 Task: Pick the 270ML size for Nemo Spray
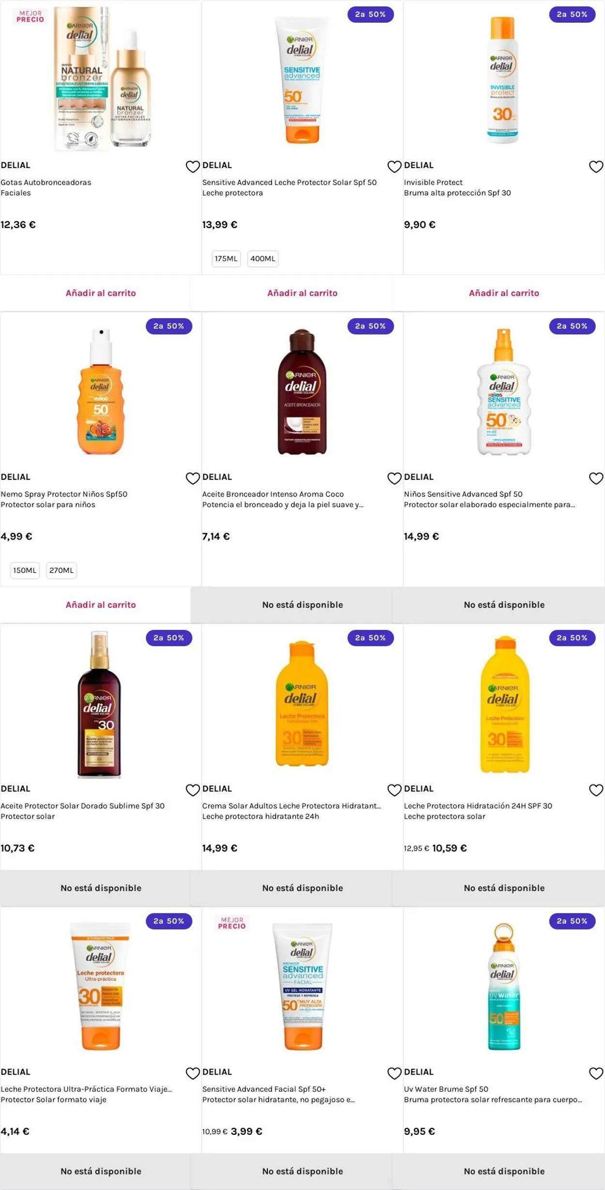point(61,571)
